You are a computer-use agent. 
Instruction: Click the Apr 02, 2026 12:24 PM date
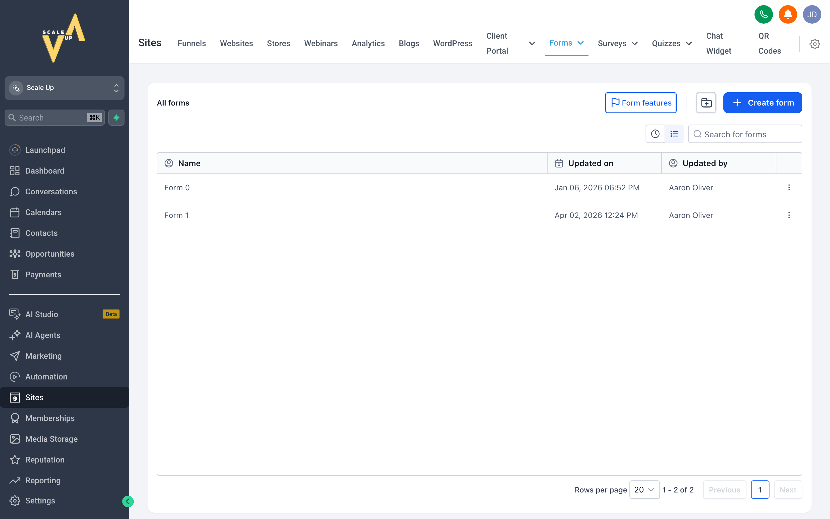click(596, 215)
